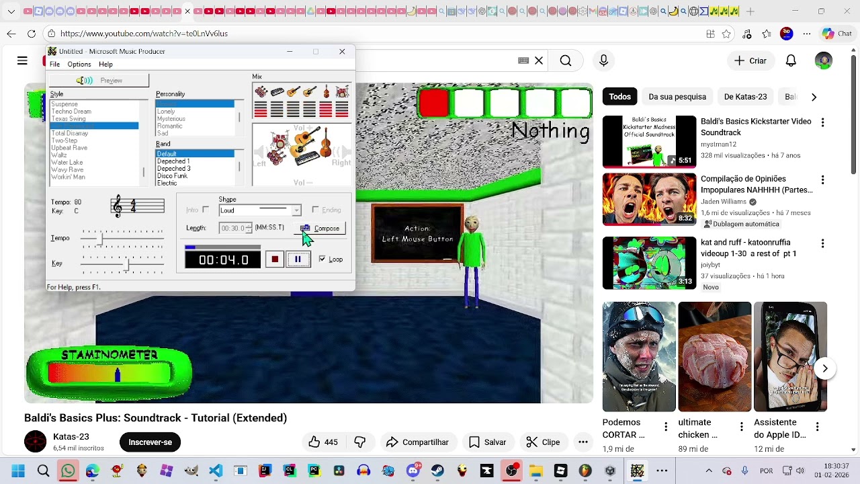Select 'Total Disarray' in Style list
The width and height of the screenshot is (860, 484).
tap(70, 133)
